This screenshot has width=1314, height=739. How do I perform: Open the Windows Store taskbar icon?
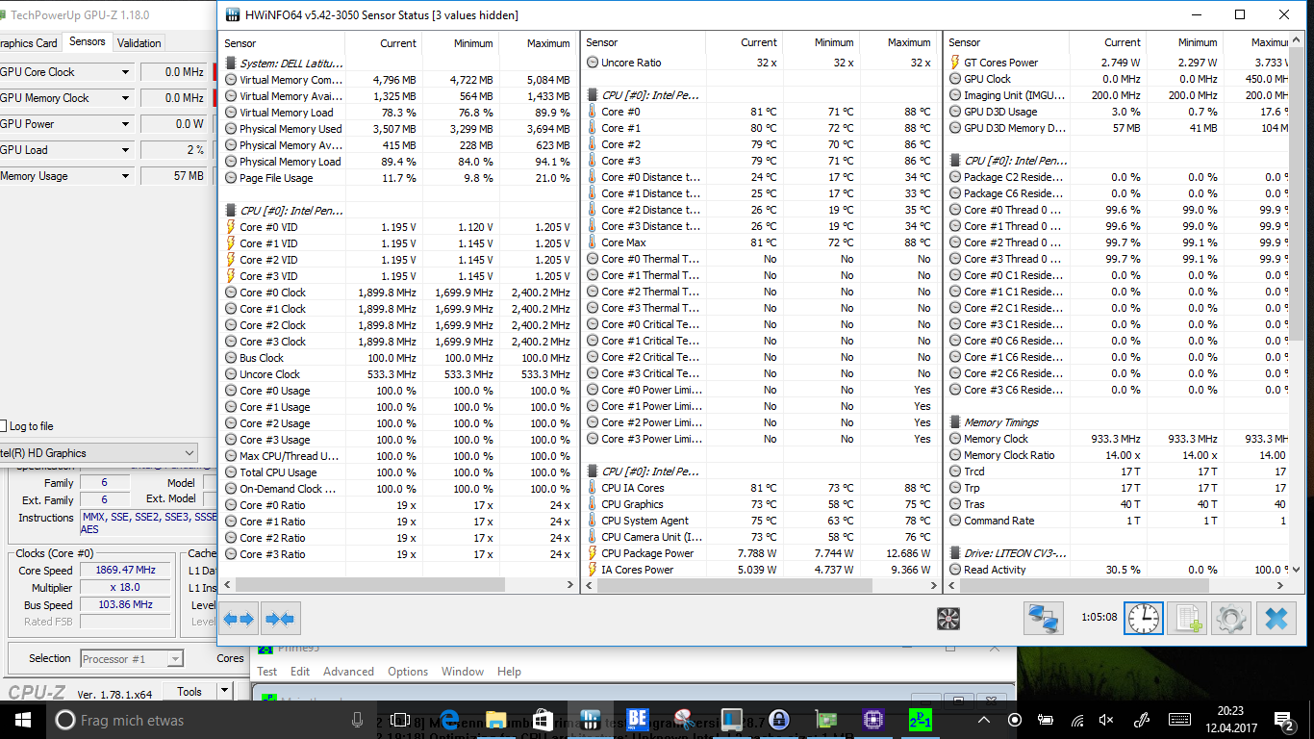click(x=543, y=719)
